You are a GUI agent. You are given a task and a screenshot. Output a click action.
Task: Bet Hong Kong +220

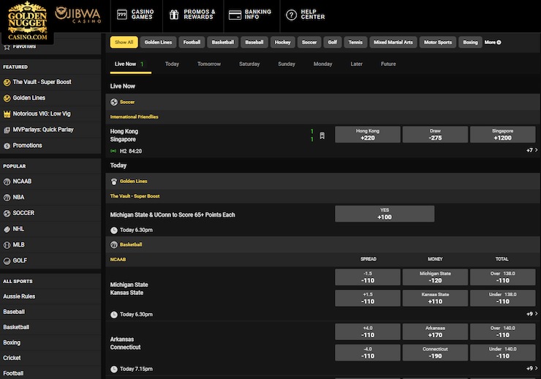368,135
